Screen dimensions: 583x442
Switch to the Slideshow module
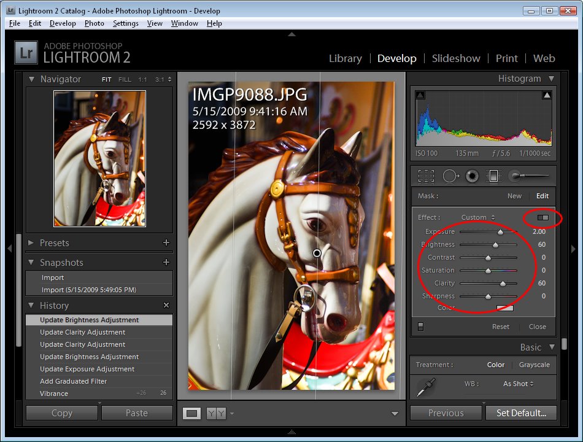[x=456, y=58]
